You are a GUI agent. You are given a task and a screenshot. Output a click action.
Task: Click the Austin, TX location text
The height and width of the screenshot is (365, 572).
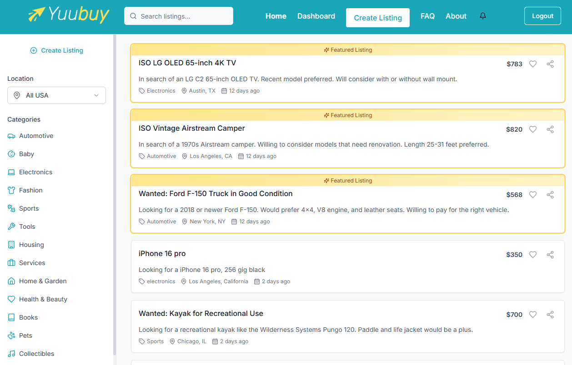click(202, 91)
